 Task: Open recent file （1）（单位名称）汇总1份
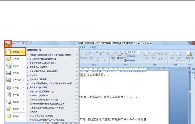click(x=41, y=116)
